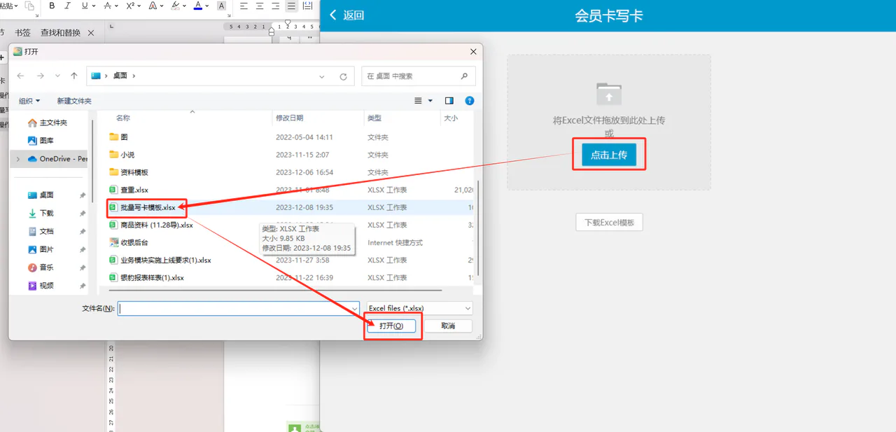The width and height of the screenshot is (896, 432).
Task: Refresh the 桌面 folder listing
Action: [343, 76]
